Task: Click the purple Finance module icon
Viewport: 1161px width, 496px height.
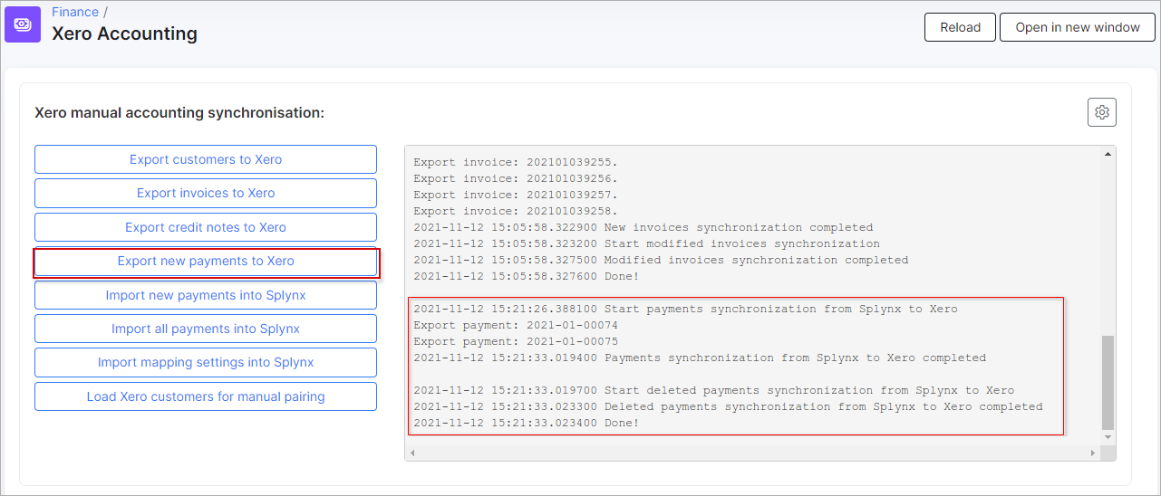Action: 23,24
